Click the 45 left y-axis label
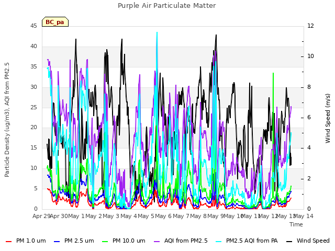Screen dimensions: 335x251 point(33,26)
